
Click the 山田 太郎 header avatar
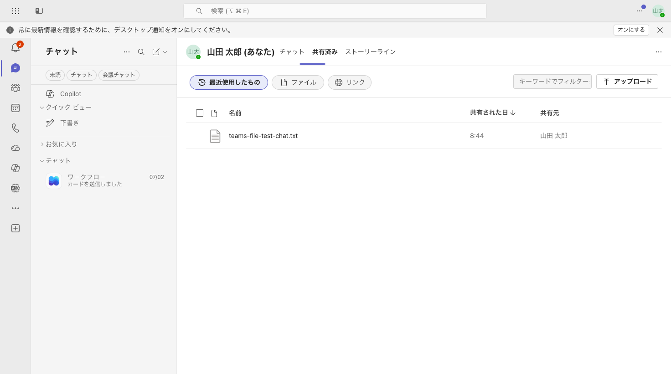tap(193, 52)
